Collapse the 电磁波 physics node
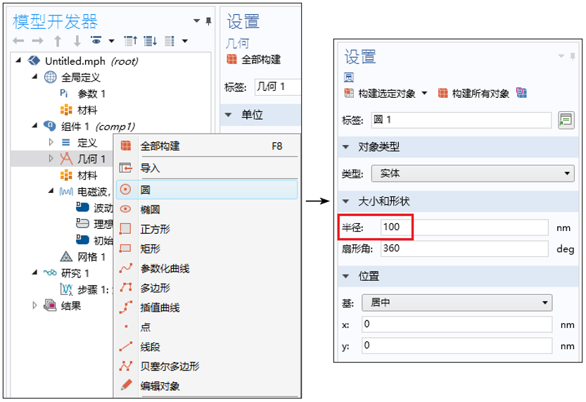586x402 pixels. [51, 191]
